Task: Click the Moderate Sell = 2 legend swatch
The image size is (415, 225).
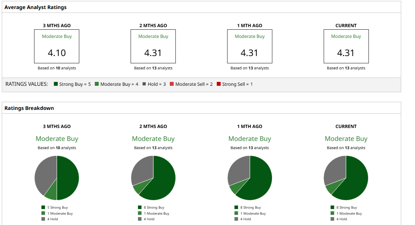Action: (x=172, y=84)
